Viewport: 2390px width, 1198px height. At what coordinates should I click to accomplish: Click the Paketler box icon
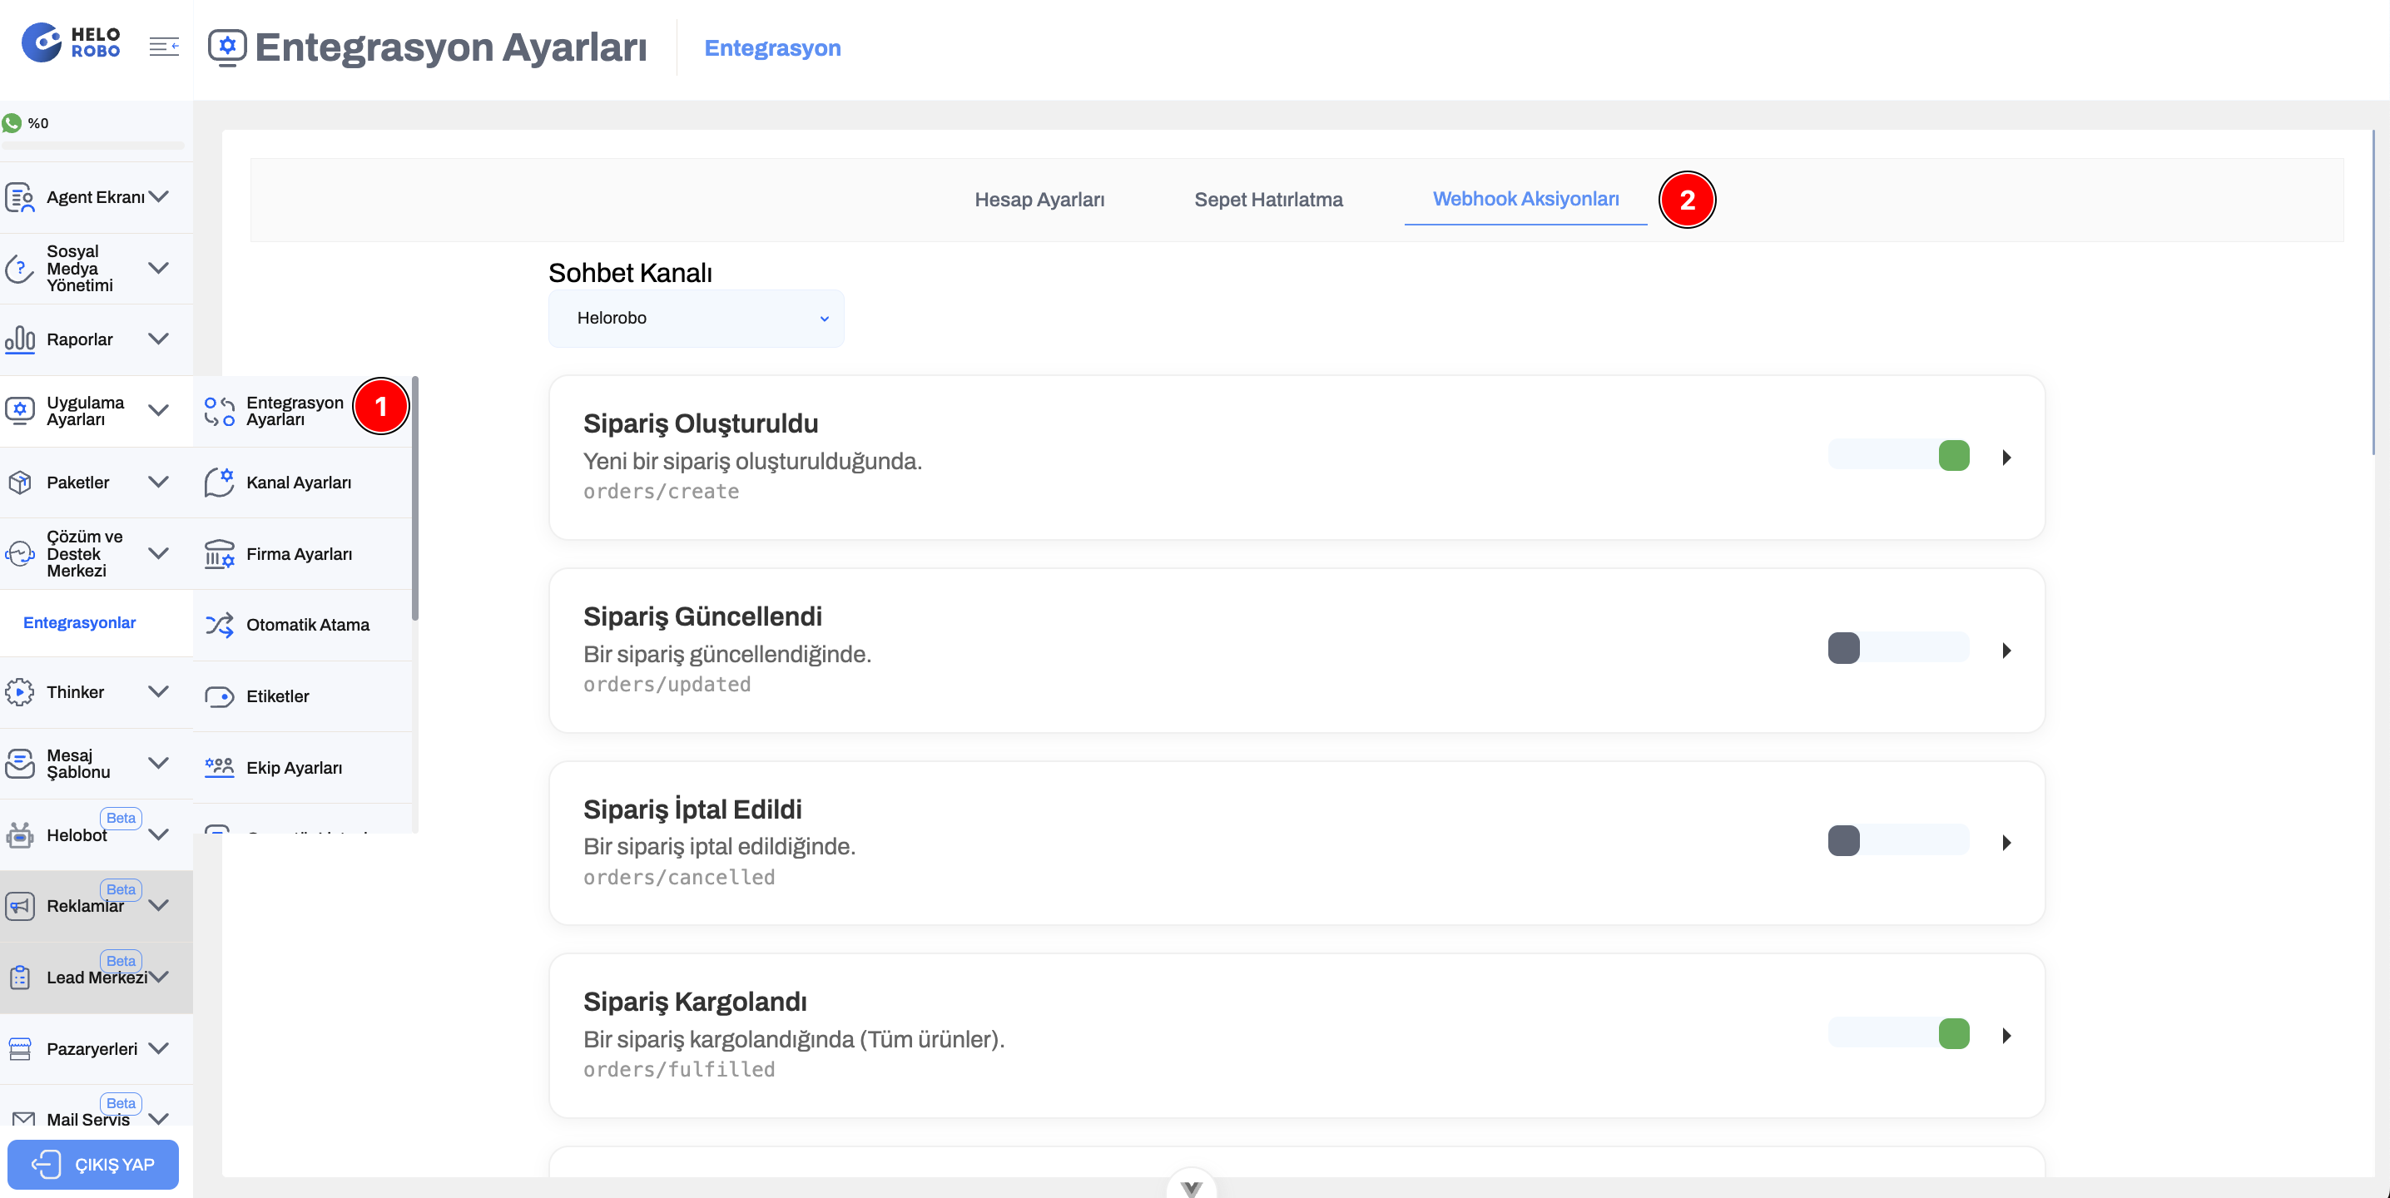tap(19, 483)
